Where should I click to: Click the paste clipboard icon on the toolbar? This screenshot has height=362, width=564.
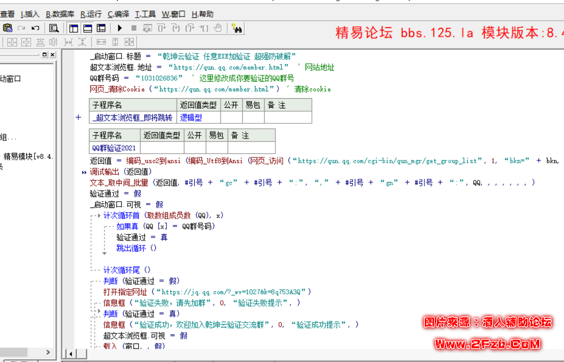pos(8,28)
